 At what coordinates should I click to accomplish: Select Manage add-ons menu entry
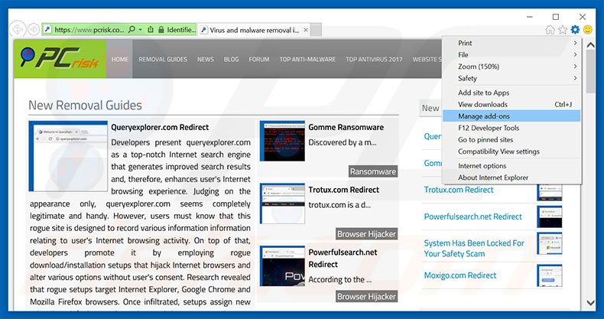pos(511,116)
